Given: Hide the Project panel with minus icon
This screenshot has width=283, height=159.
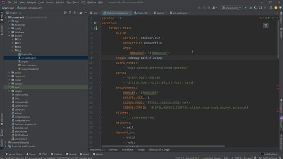Looking at the screenshot, I should pyautogui.click(x=85, y=13).
